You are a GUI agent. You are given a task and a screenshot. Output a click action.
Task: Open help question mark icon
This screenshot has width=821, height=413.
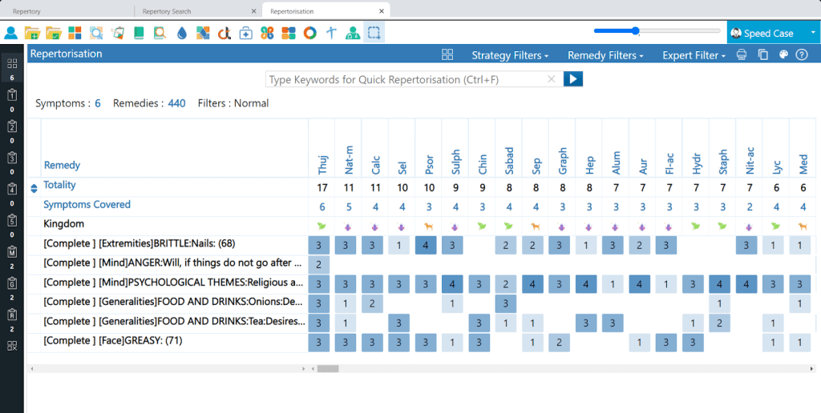pyautogui.click(x=801, y=54)
